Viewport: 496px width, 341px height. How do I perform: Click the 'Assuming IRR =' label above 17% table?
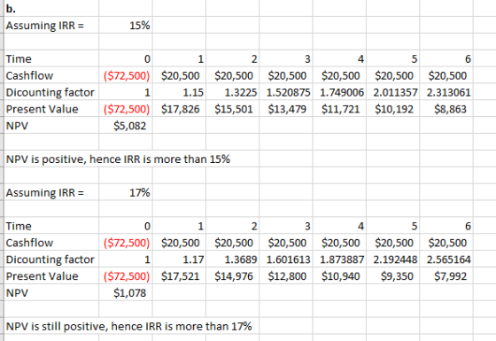[x=45, y=192]
